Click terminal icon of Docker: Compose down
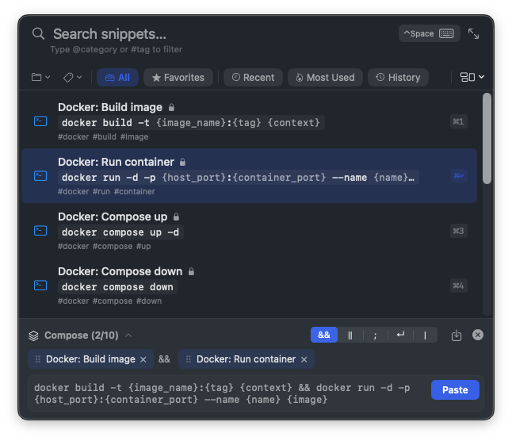 coord(40,286)
